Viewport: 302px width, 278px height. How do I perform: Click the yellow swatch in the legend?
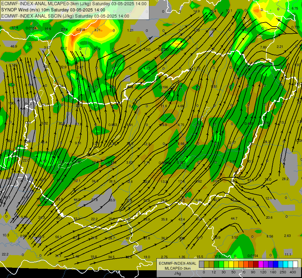tap(231, 264)
